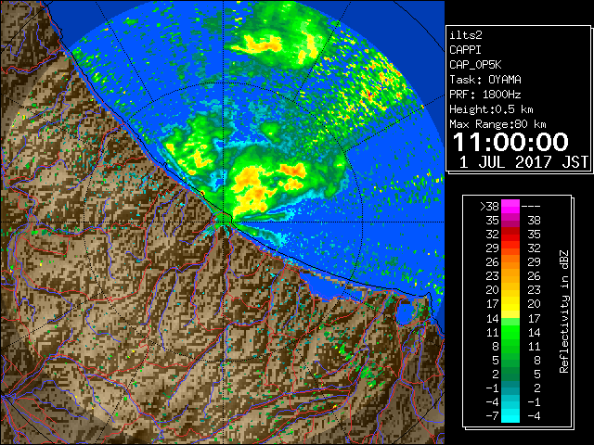Pick the bright green 11–14 dBZ legend swatch

click(510, 332)
